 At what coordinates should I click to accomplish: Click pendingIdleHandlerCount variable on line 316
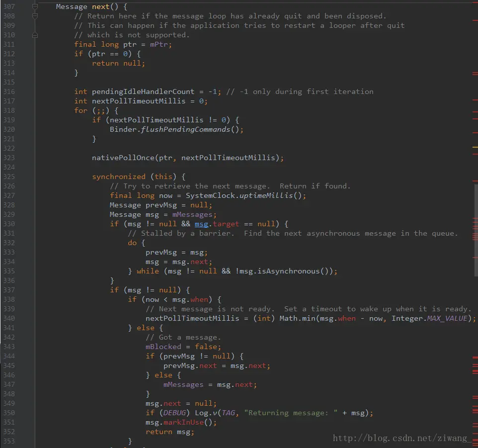[x=143, y=92]
